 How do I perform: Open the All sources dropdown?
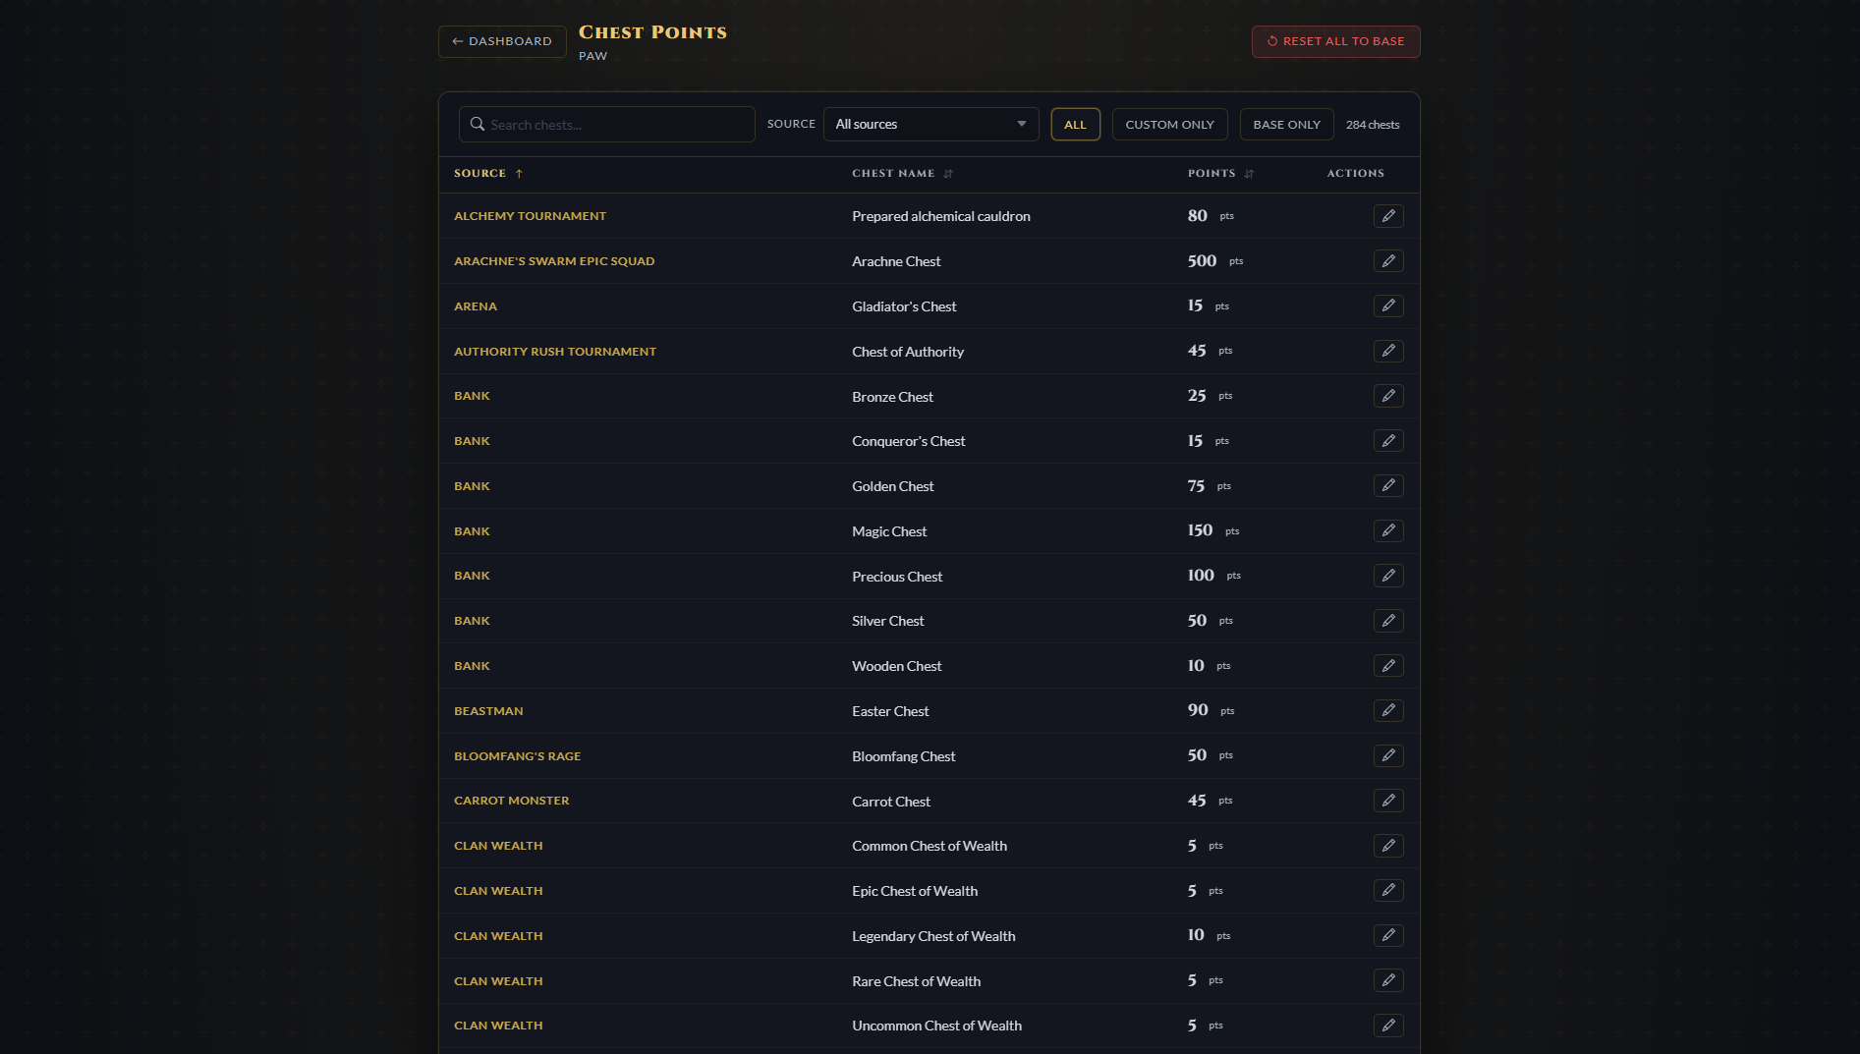pyautogui.click(x=930, y=124)
